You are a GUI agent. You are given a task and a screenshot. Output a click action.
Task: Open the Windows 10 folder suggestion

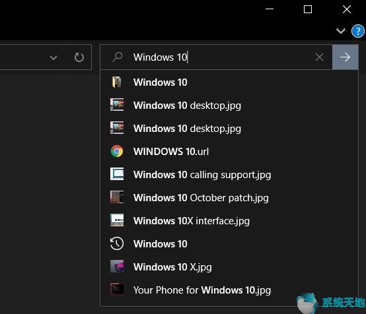(229, 82)
